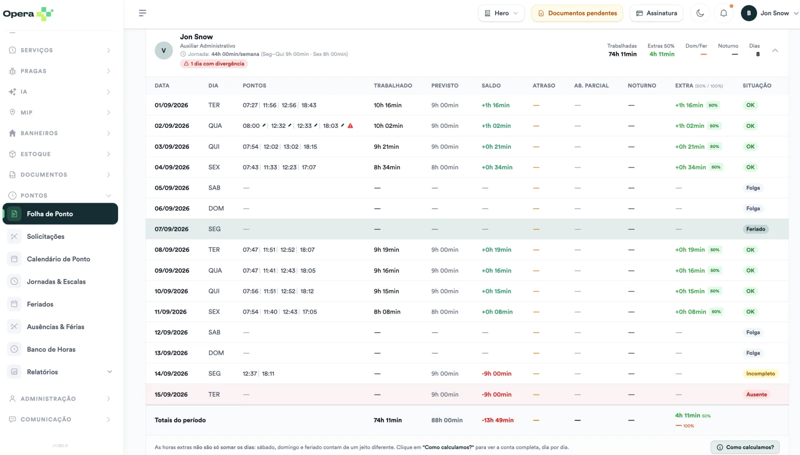Toggle dark mode with the moon button

[700, 13]
